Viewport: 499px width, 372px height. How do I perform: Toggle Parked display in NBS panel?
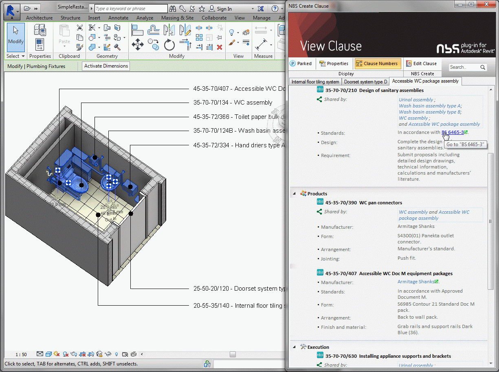tap(301, 63)
